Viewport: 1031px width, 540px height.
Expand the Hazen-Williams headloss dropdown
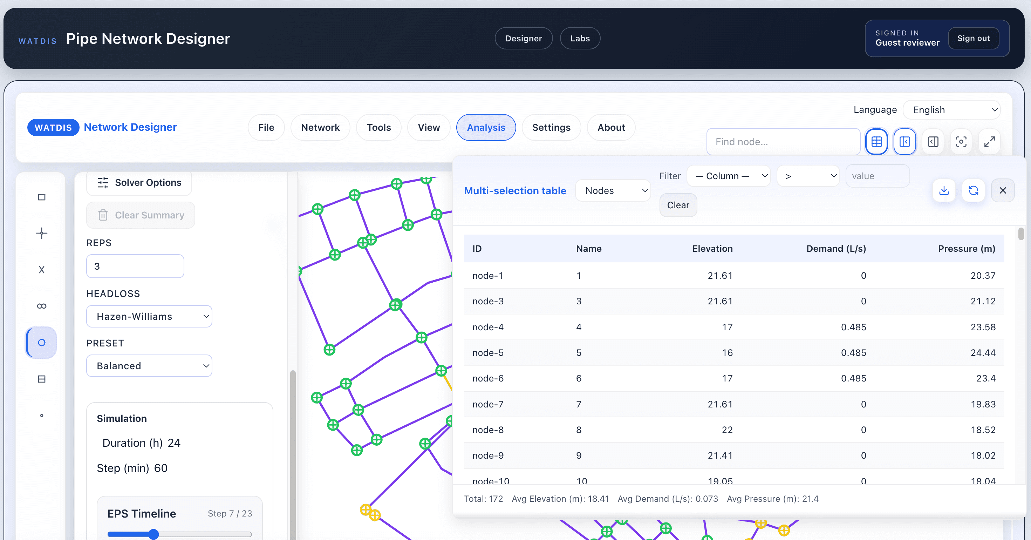click(149, 317)
